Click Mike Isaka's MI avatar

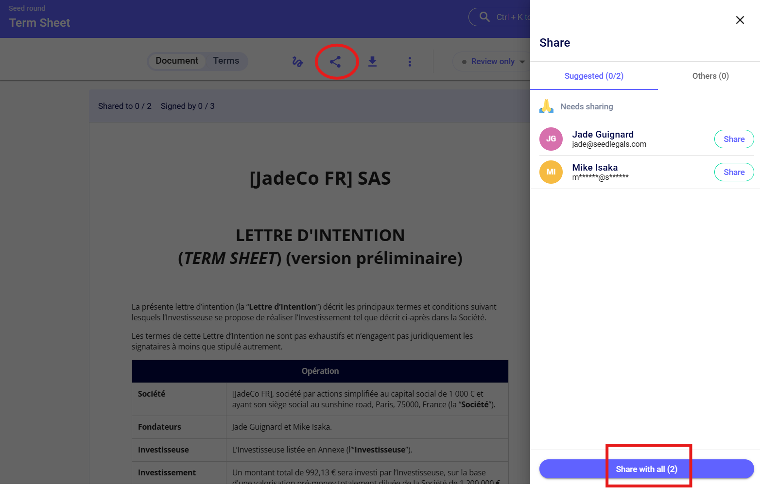[551, 172]
